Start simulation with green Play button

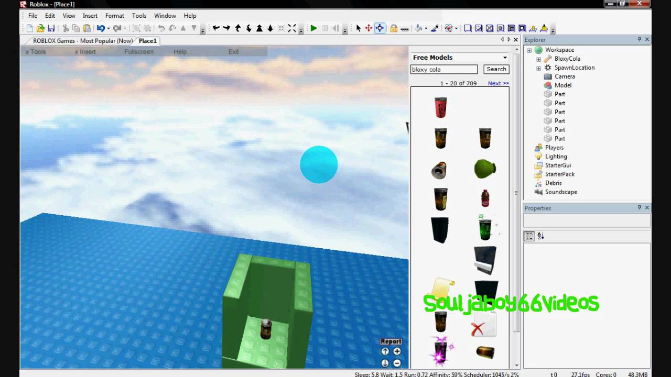point(313,28)
